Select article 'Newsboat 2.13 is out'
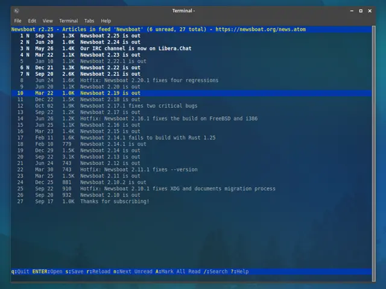The width and height of the screenshot is (386, 289). (x=110, y=157)
